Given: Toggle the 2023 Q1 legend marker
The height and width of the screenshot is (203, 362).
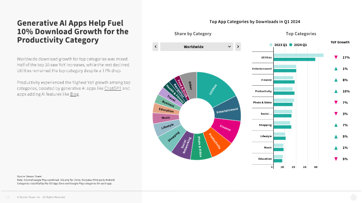Looking at the screenshot, I should pyautogui.click(x=271, y=45).
